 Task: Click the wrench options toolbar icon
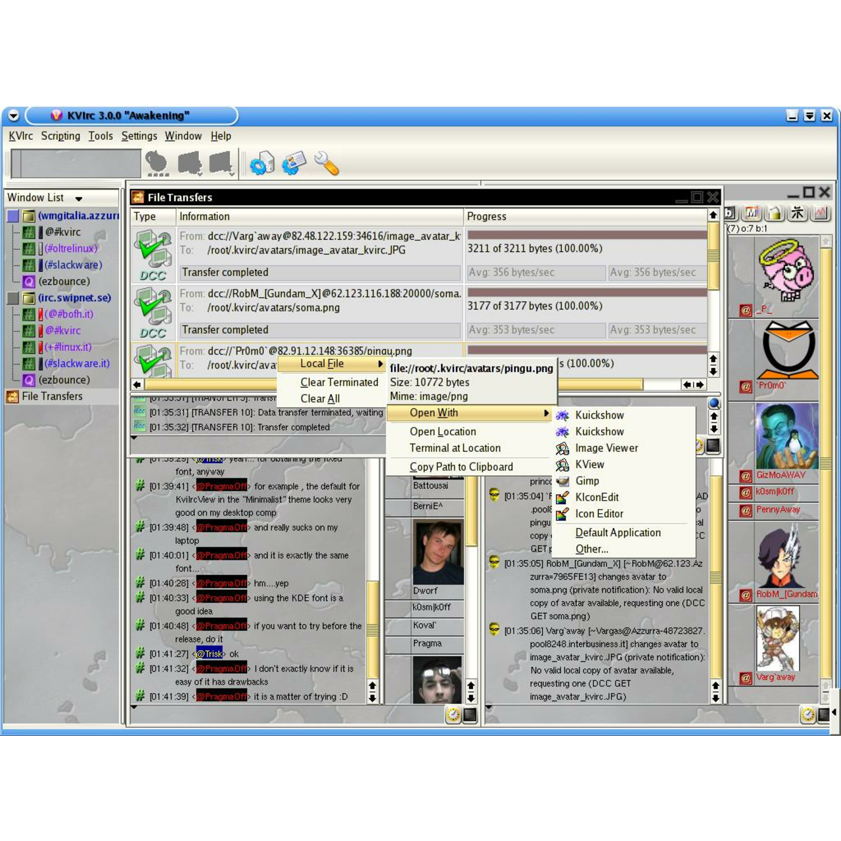[x=327, y=163]
